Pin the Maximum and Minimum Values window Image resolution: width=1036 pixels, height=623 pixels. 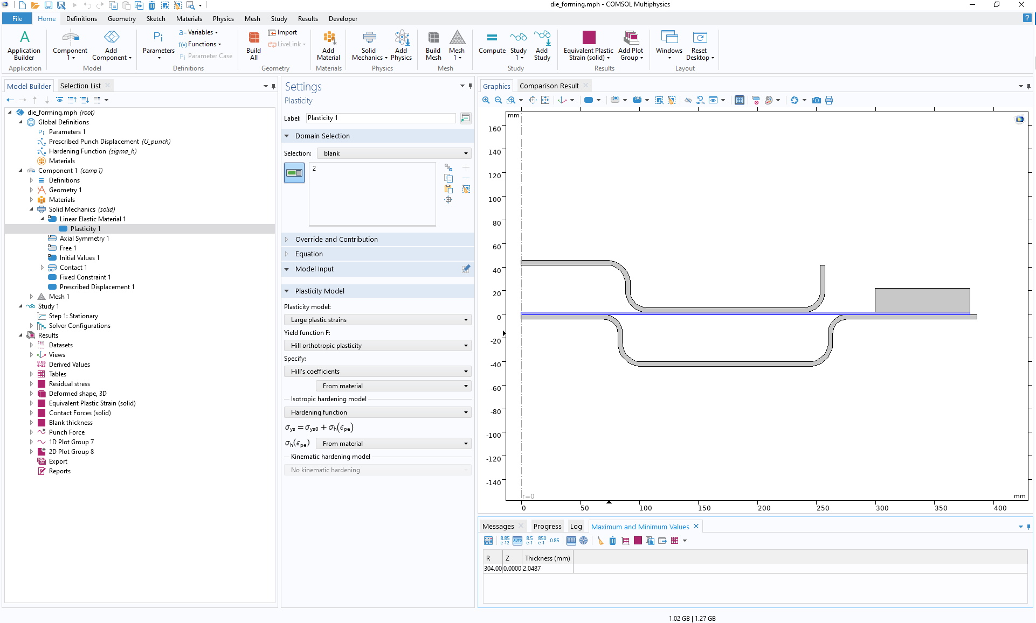(x=1029, y=527)
